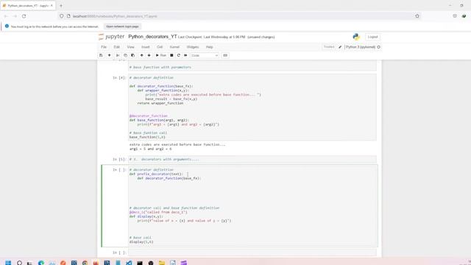
Task: Click the kernel idle circle indicator
Action: click(378, 47)
